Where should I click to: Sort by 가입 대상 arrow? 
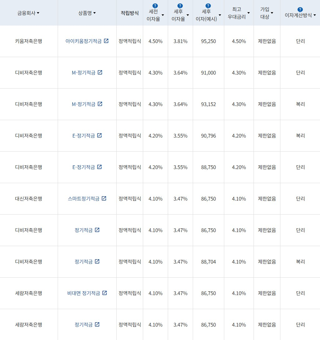(272, 13)
